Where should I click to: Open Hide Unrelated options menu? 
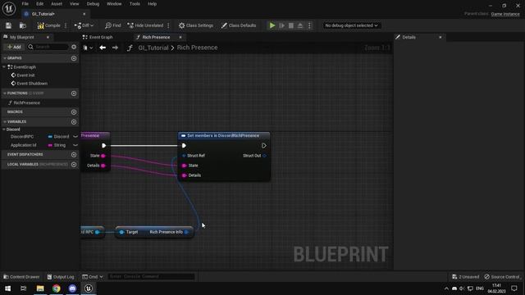168,25
